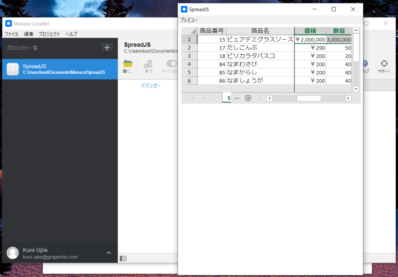The image size is (398, 277).
Task: Click cell なまわさび
Action: (x=260, y=64)
